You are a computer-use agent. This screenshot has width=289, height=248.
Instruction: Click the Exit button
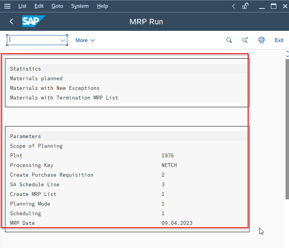coord(279,40)
